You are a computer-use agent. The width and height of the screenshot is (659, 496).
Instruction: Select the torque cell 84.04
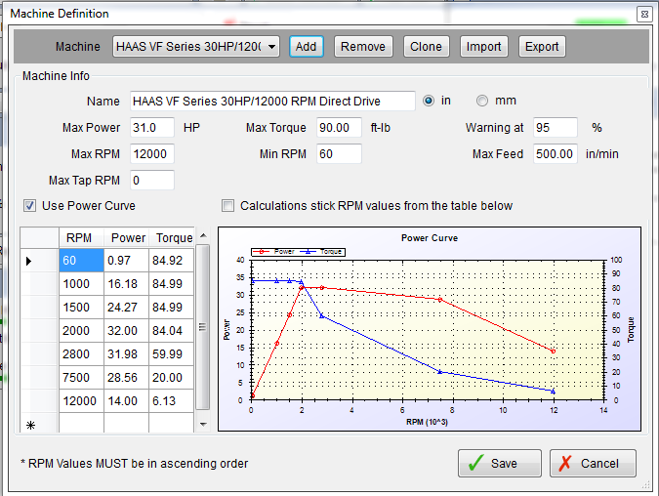pos(171,331)
